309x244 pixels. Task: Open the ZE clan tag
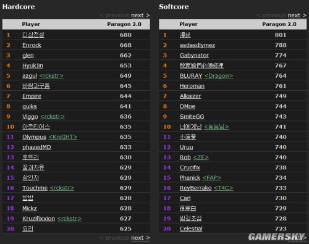(x=201, y=158)
